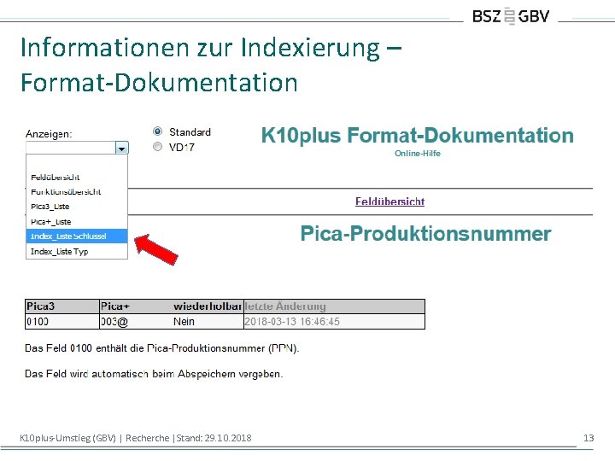Open the Anzeigen dropdown arrow
This screenshot has width=615, height=461.
(121, 149)
